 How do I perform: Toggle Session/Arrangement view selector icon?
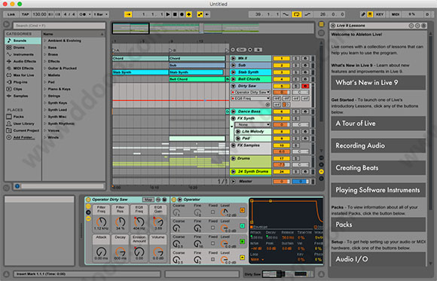(x=321, y=25)
